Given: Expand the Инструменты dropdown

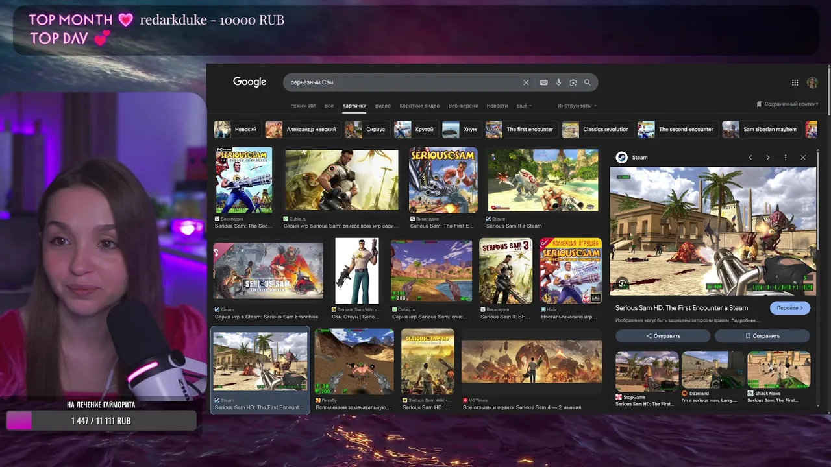Looking at the screenshot, I should point(577,106).
